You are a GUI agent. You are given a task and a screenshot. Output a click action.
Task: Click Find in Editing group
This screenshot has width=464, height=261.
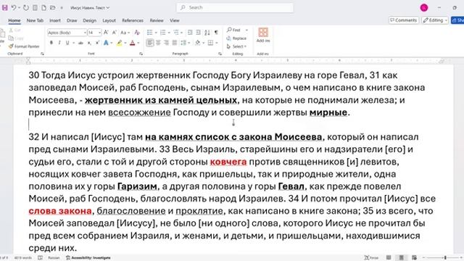pyautogui.click(x=233, y=30)
